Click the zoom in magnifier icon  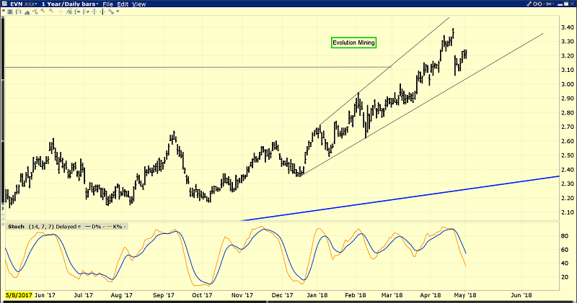click(x=43, y=11)
